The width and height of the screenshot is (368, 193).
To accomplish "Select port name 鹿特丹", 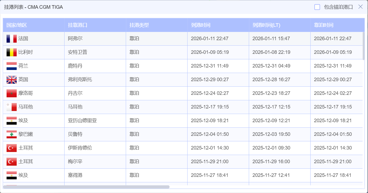I will pyautogui.click(x=75, y=66).
